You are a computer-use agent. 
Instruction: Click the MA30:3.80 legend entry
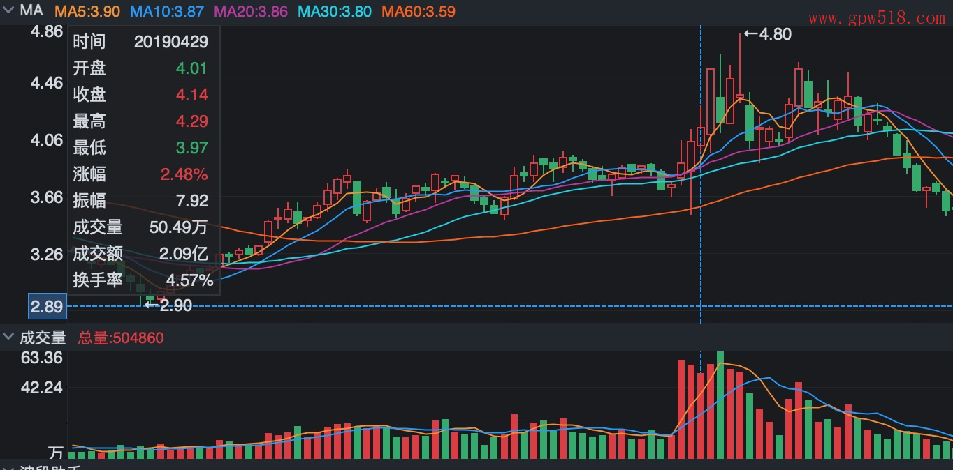(334, 12)
